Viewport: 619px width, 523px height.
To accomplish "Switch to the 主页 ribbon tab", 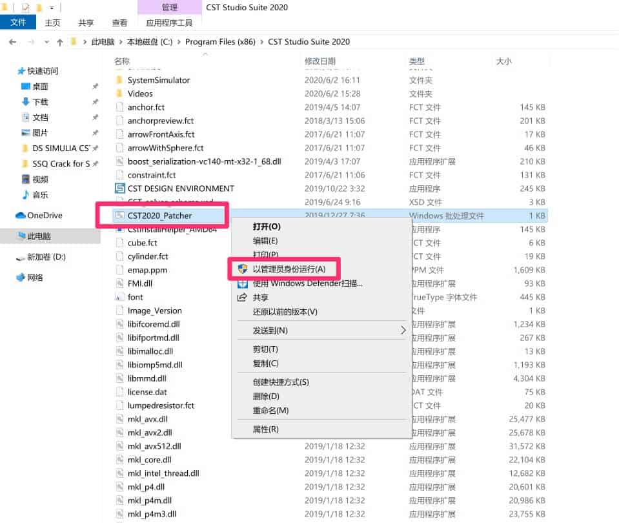I will tap(52, 23).
